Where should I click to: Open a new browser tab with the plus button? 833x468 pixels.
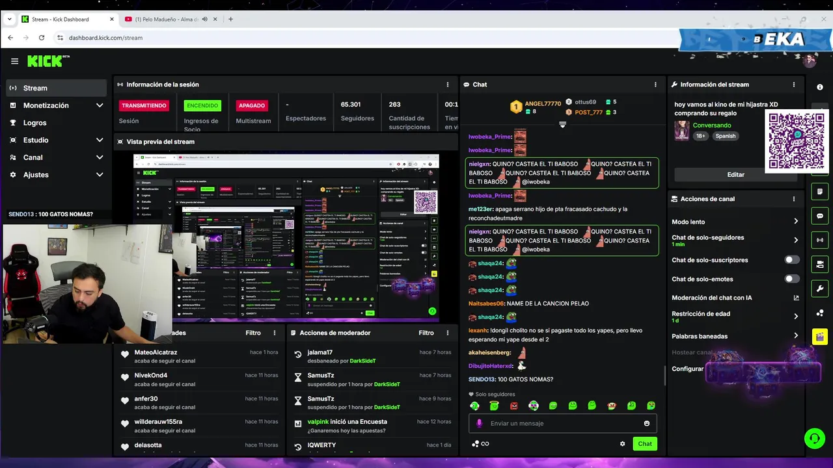(230, 19)
